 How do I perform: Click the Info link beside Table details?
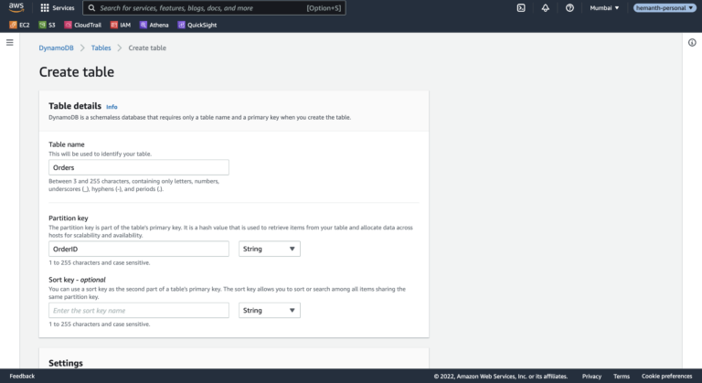pos(112,107)
